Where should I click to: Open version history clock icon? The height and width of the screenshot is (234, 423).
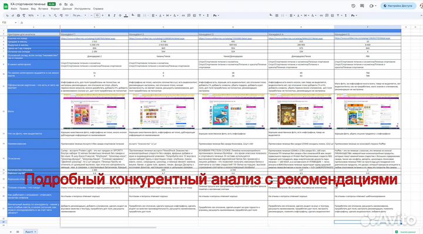pyautogui.click(x=353, y=6)
